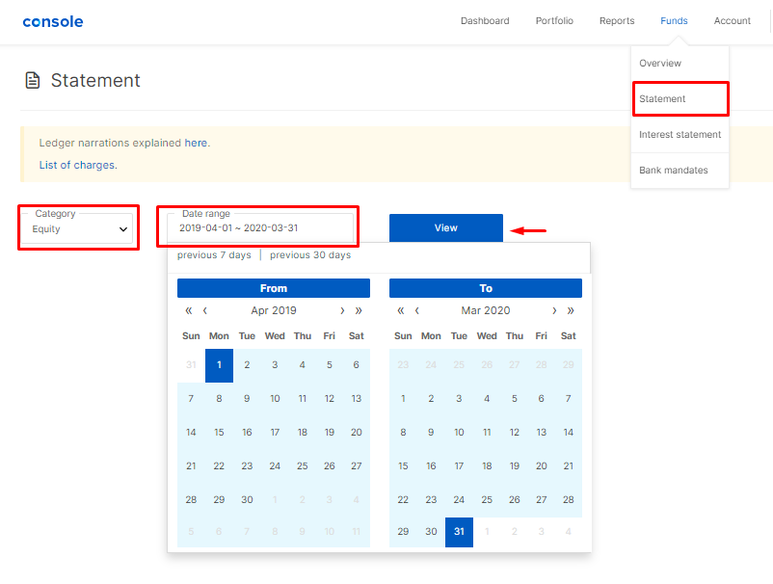The width and height of the screenshot is (773, 584).
Task: Go back one year in From calendar
Action: tap(188, 310)
